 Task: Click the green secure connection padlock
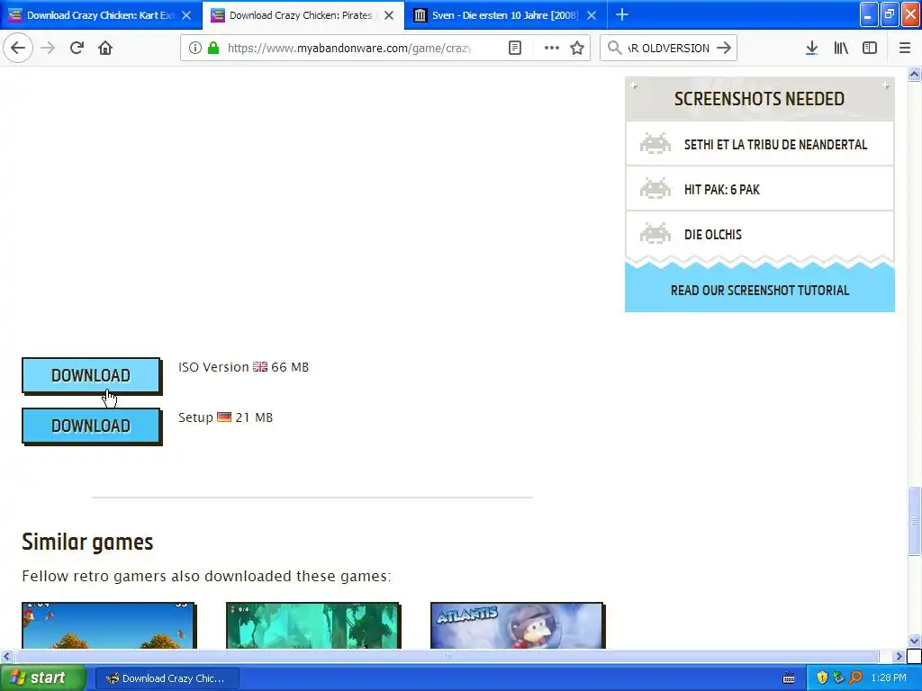pyautogui.click(x=212, y=48)
